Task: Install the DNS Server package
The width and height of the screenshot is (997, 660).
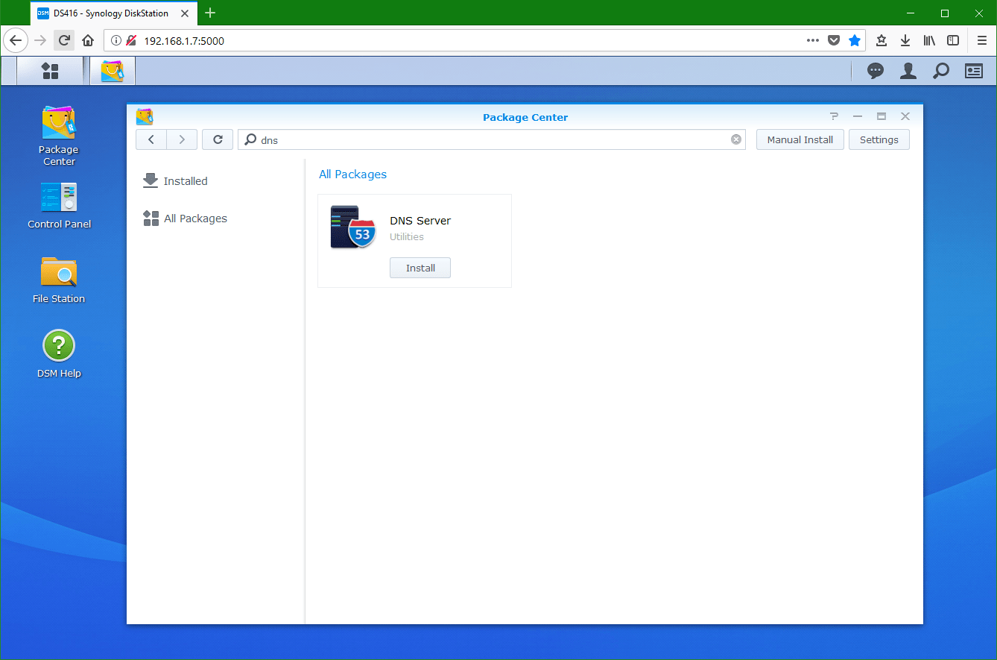Action: (x=420, y=267)
